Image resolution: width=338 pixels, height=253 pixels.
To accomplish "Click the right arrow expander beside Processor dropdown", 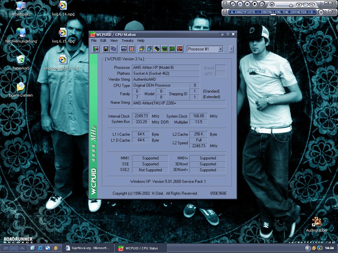I will [x=231, y=49].
